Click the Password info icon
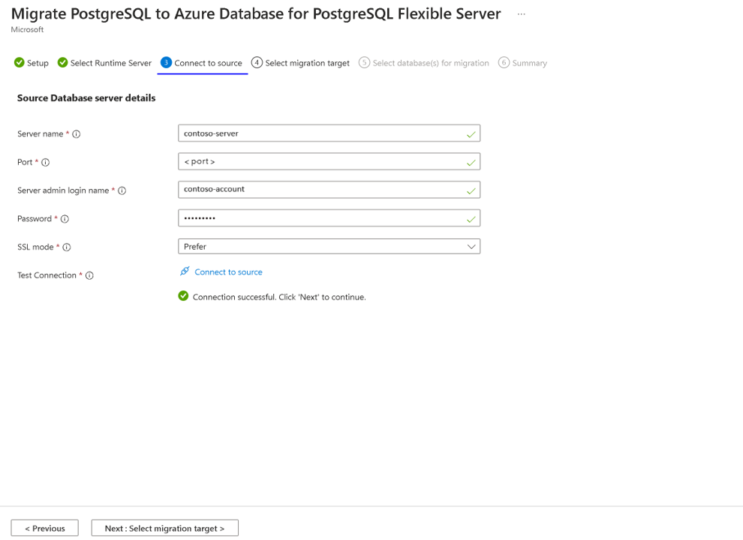743x540 pixels. pos(65,219)
